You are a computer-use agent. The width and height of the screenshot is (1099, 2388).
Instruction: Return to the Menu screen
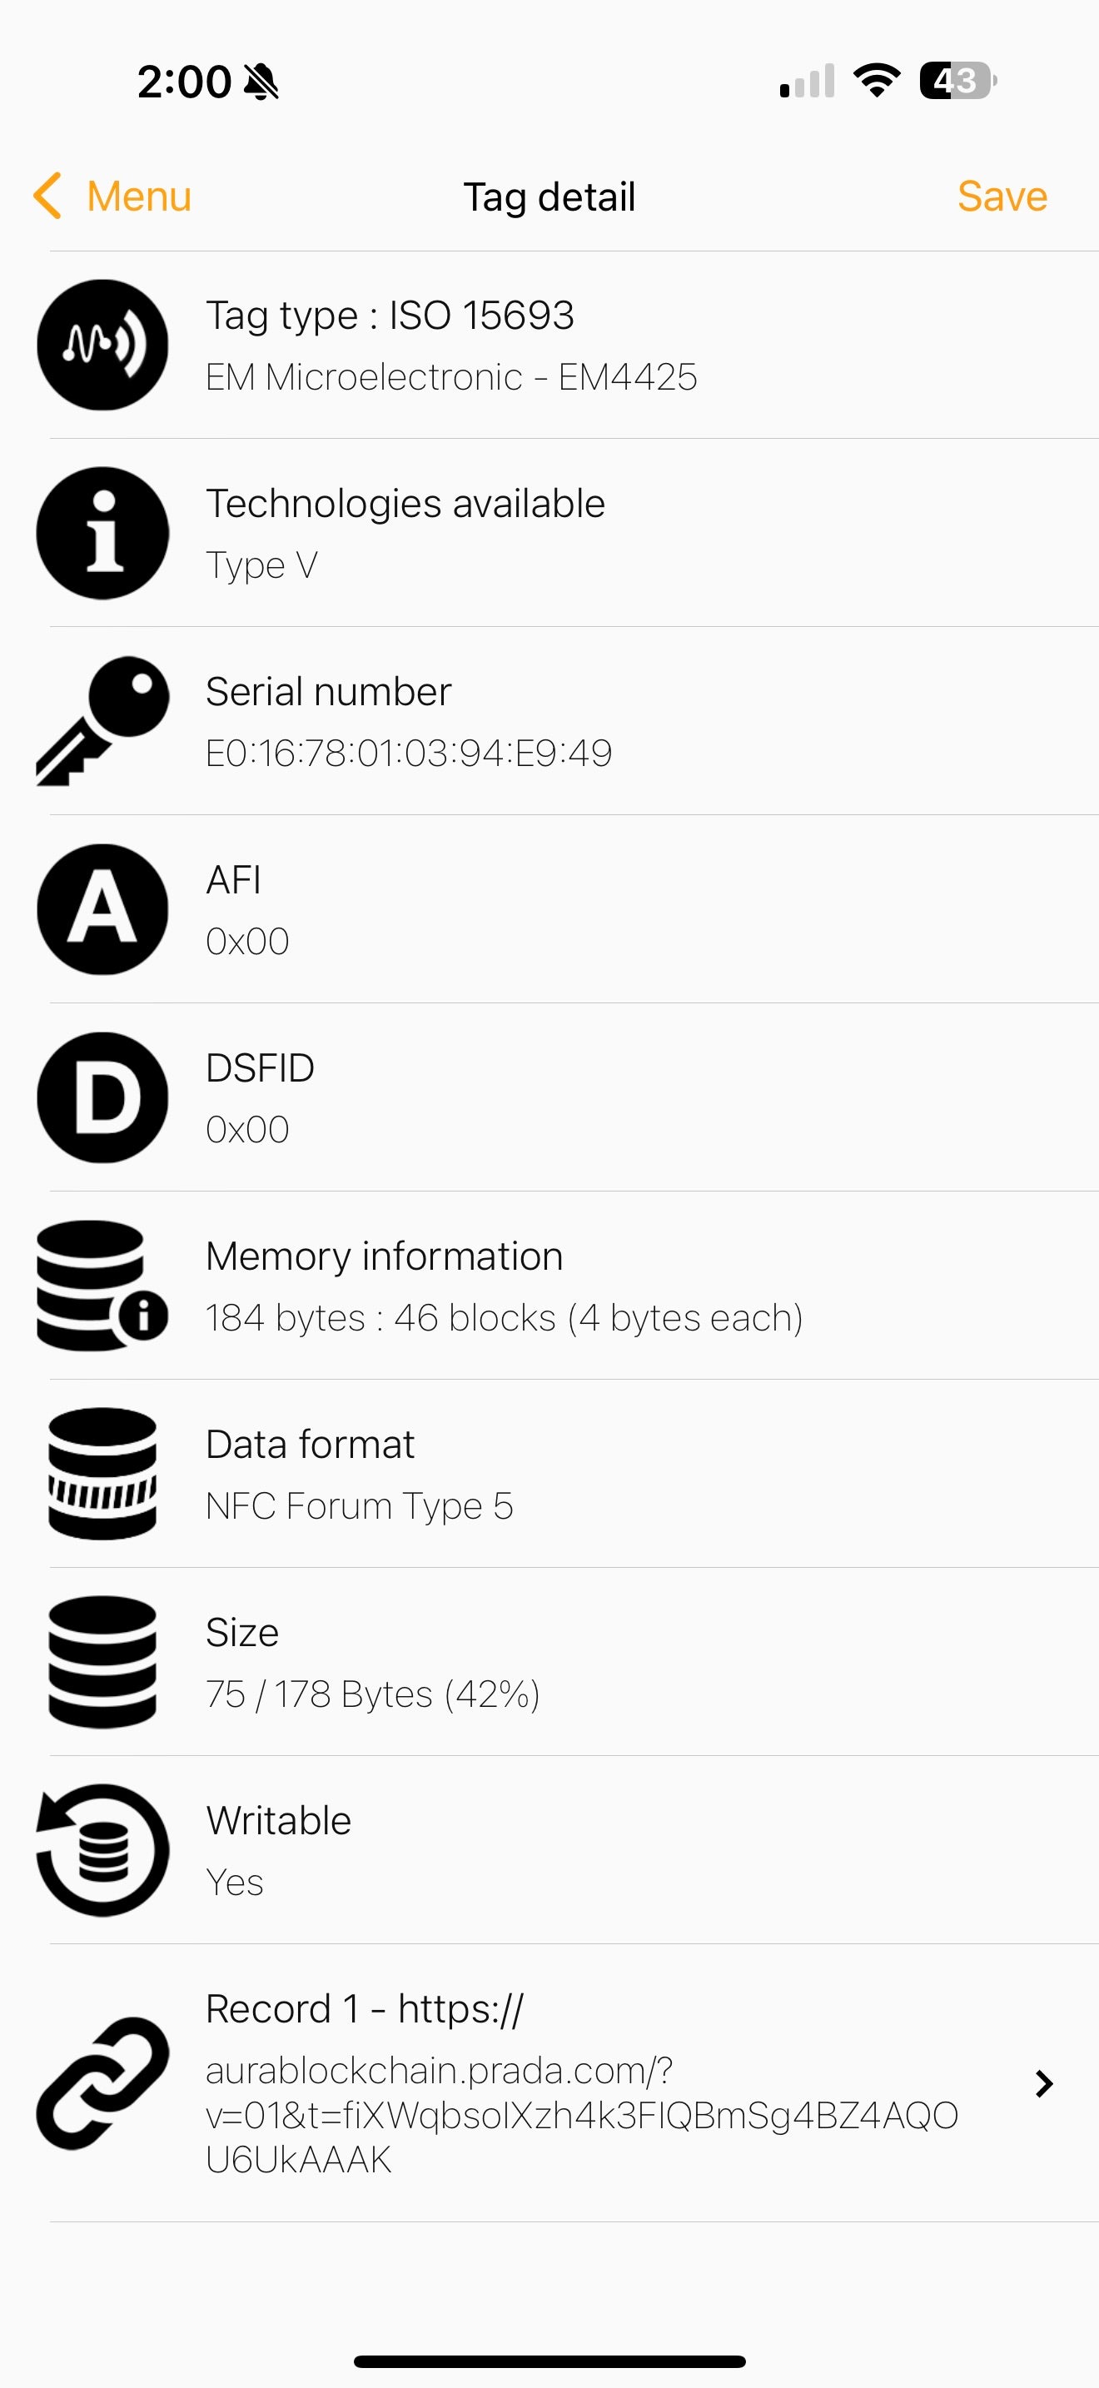[x=139, y=197]
